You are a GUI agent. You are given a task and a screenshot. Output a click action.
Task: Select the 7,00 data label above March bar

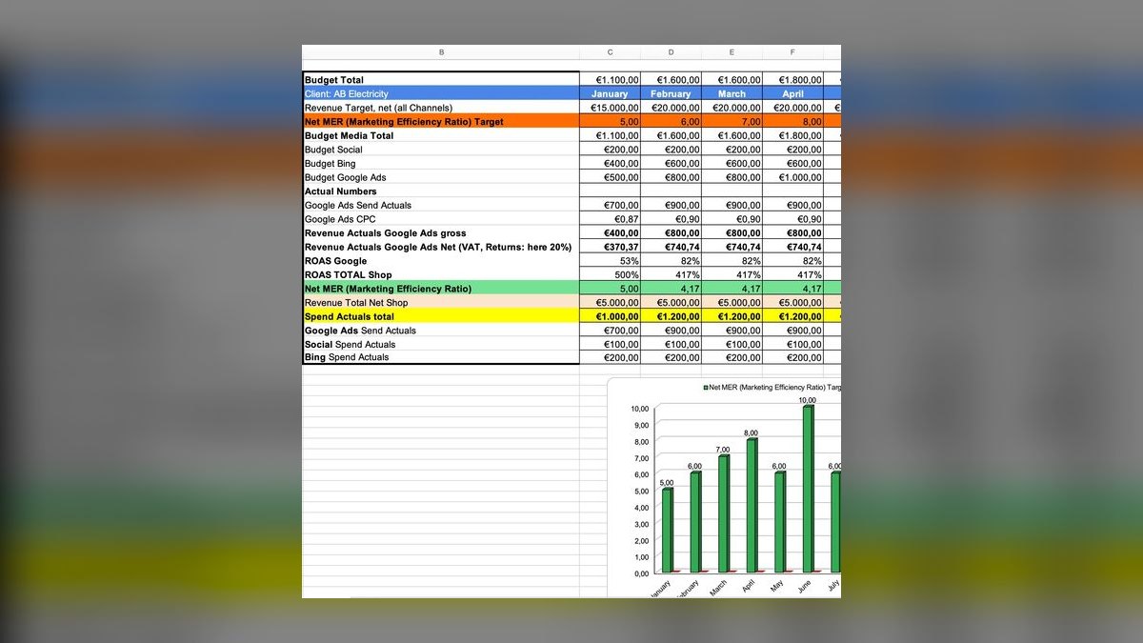pos(723,449)
